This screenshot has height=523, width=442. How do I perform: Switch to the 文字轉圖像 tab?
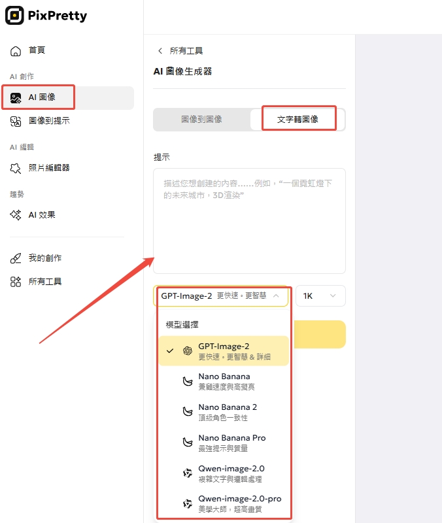coord(297,120)
